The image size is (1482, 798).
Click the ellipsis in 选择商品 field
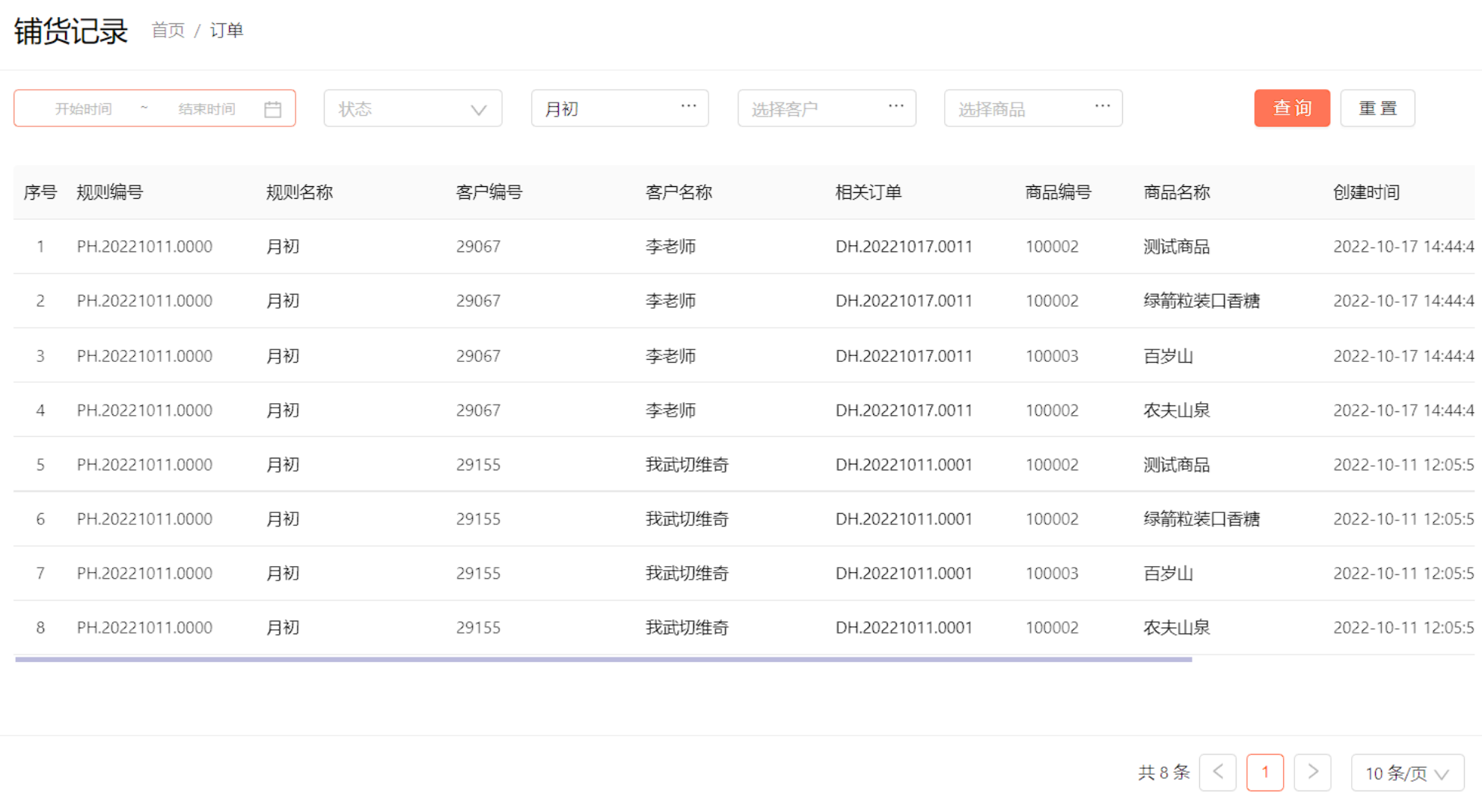(x=1102, y=107)
